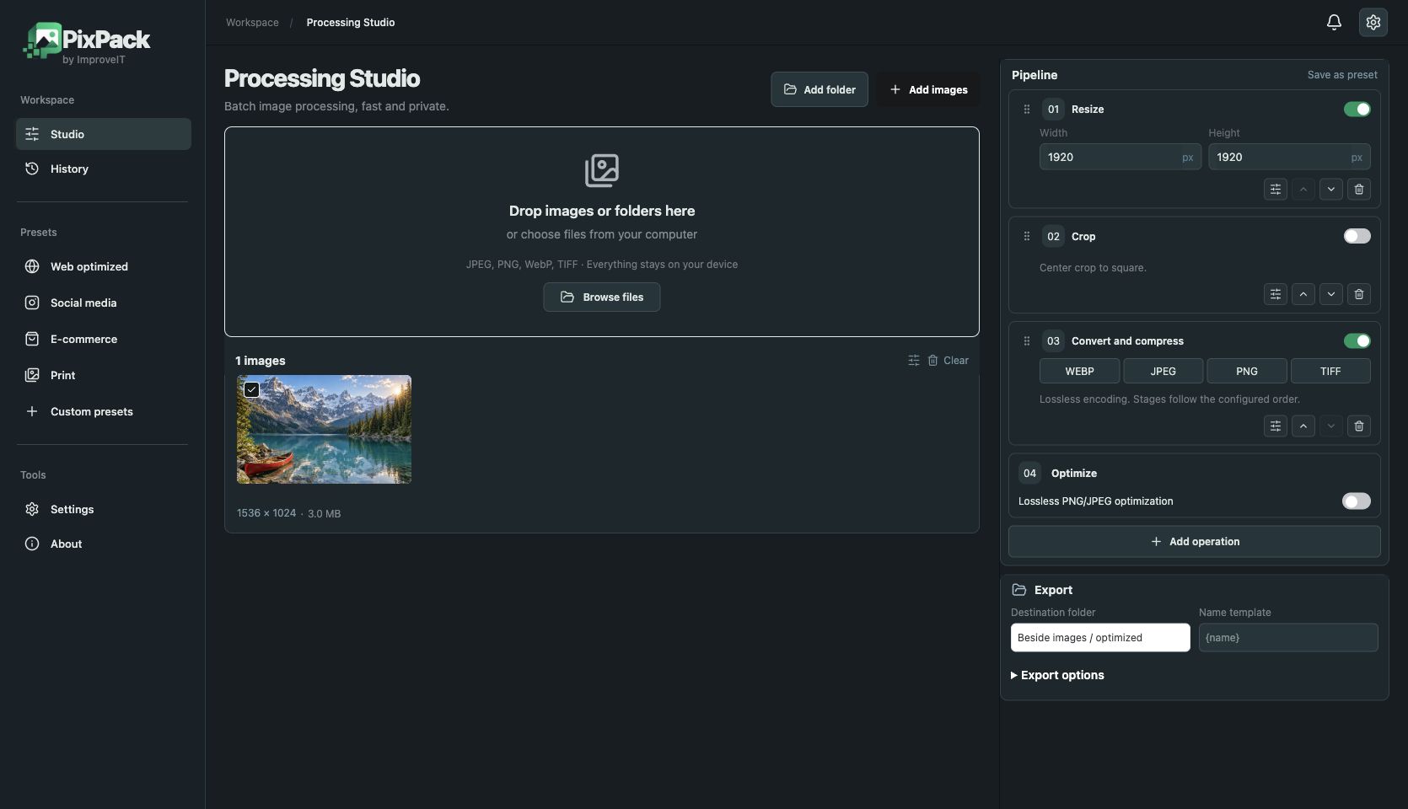Image resolution: width=1408 pixels, height=809 pixels.
Task: Select Social media preset
Action: coord(104,303)
